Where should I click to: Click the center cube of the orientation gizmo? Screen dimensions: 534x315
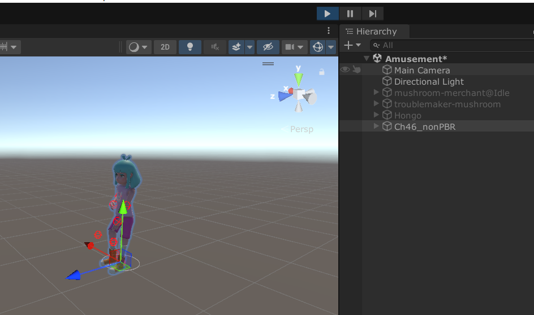coord(299,94)
